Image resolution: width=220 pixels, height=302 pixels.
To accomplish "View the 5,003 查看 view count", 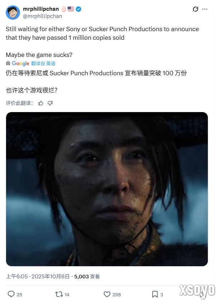I will coord(87,276).
